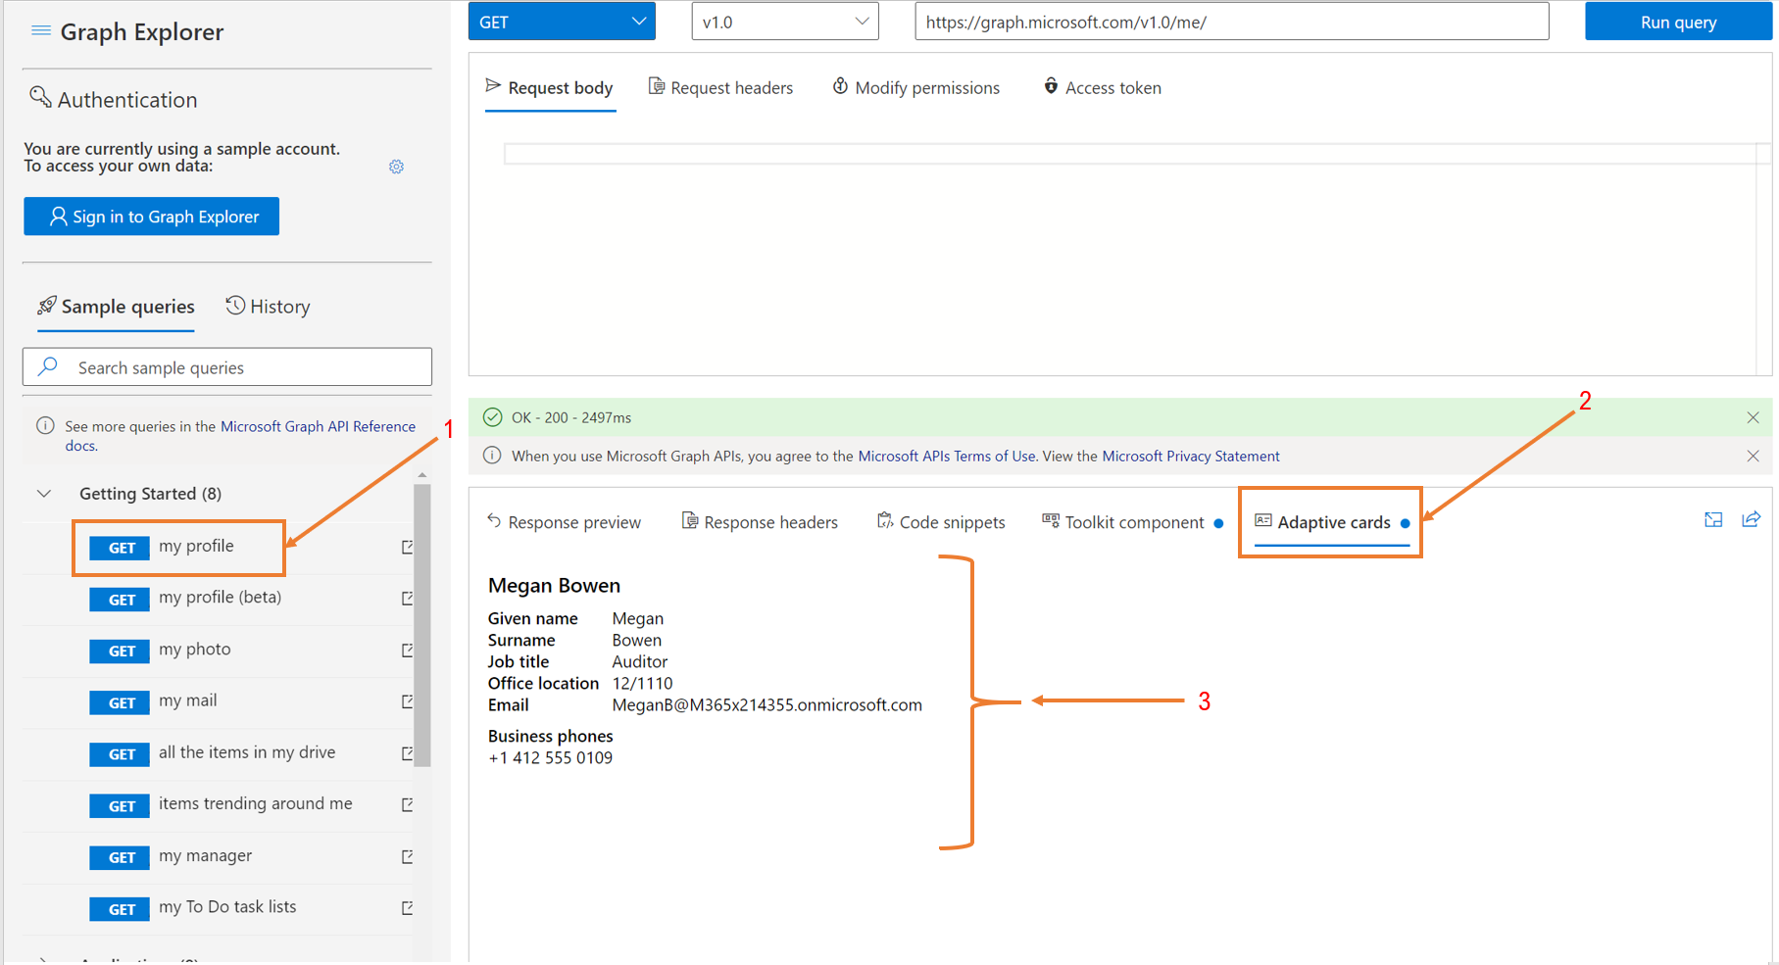The width and height of the screenshot is (1779, 965).
Task: Click the key icon beside Authentication
Action: pos(39,97)
